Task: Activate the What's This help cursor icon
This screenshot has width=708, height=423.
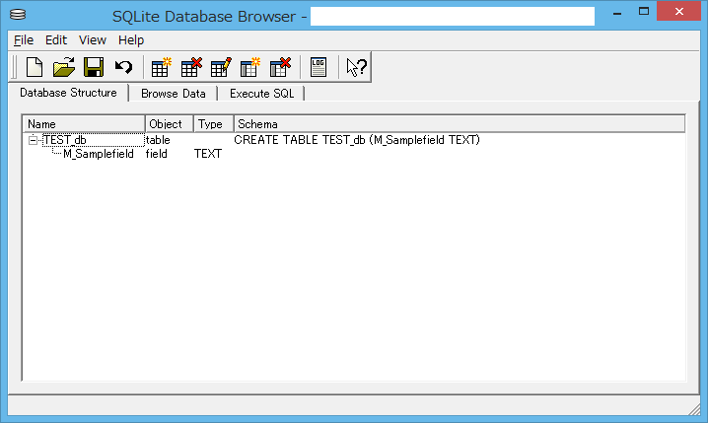Action: point(356,68)
